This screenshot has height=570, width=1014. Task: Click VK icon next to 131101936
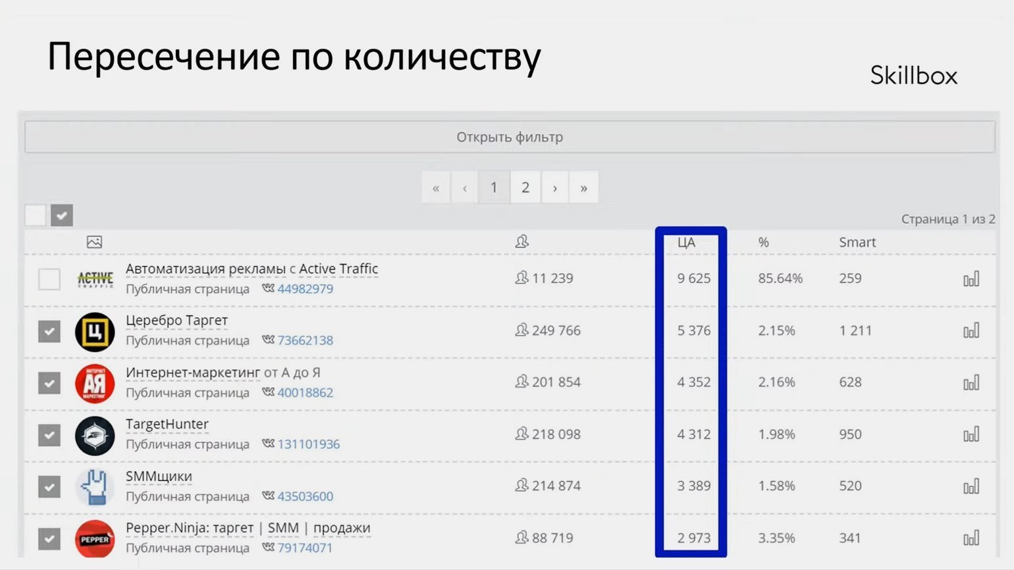pyautogui.click(x=268, y=444)
